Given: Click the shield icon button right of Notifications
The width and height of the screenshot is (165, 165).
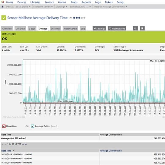Looking at the screenshot, I should [x=135, y=28].
